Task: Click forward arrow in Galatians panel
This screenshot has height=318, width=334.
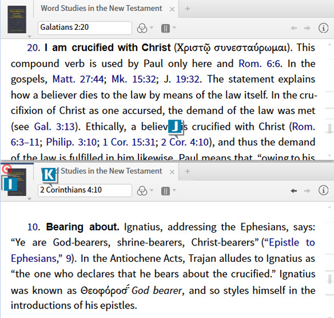Action: pyautogui.click(x=307, y=28)
